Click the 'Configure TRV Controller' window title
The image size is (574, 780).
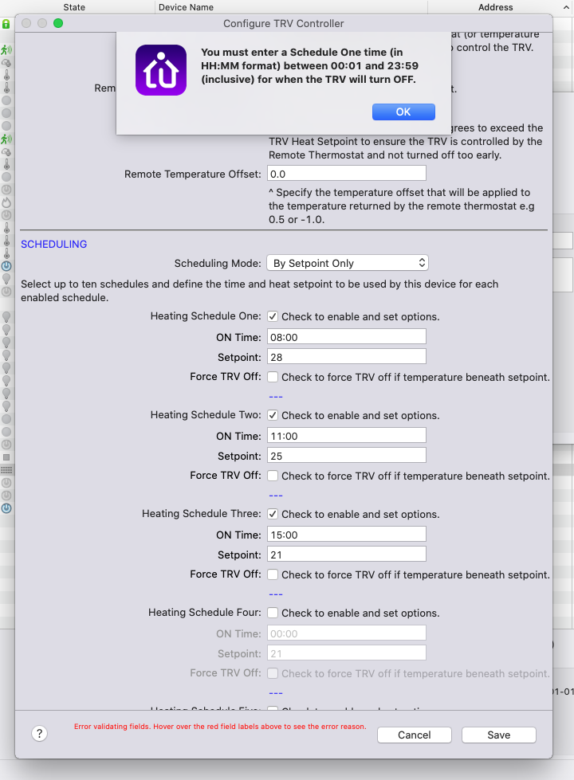[x=283, y=23]
